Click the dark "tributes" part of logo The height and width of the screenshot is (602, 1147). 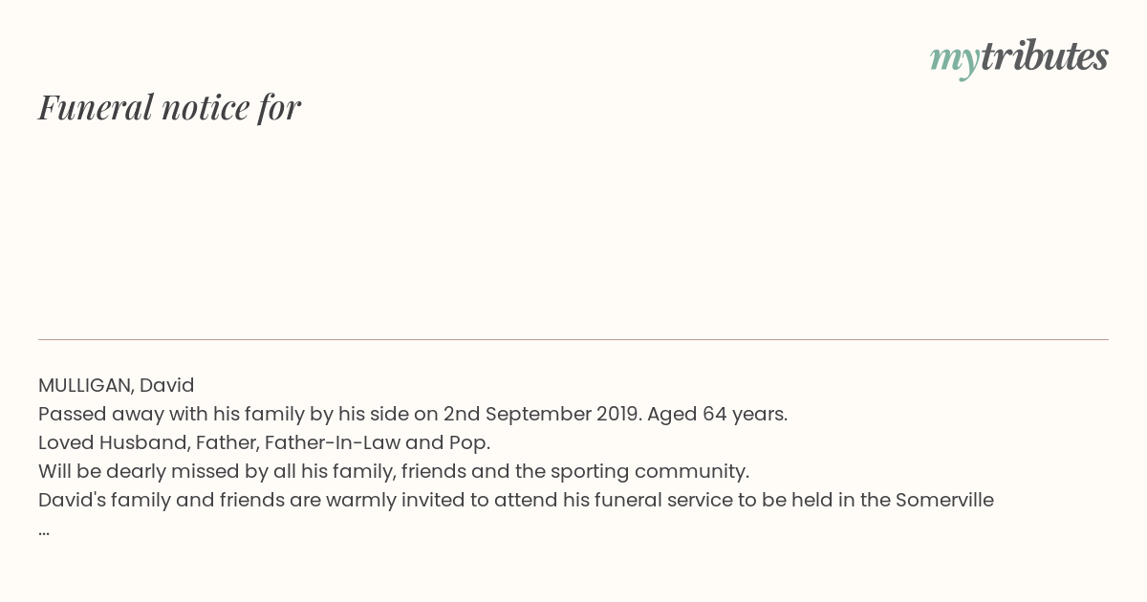pyautogui.click(x=1045, y=56)
